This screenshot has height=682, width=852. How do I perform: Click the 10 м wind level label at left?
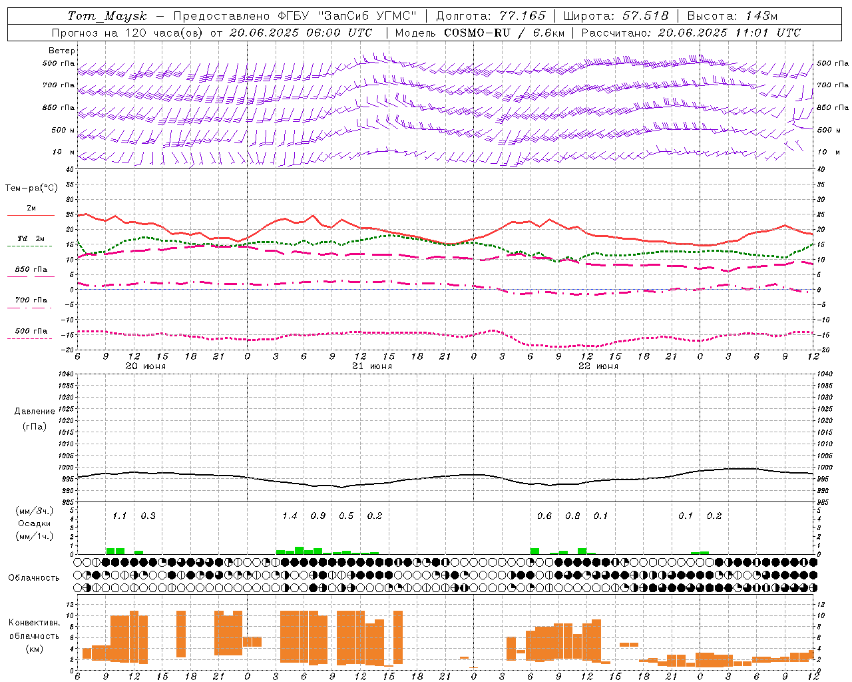coord(63,152)
